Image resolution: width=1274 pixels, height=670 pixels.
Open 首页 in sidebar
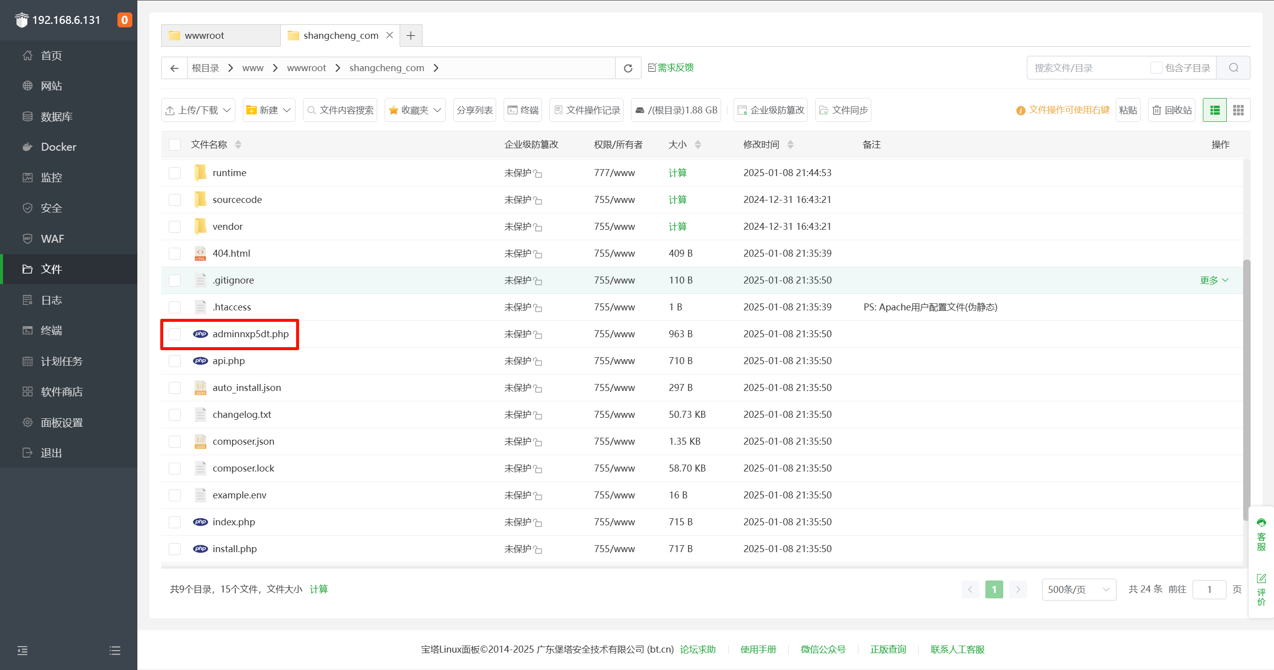click(69, 55)
